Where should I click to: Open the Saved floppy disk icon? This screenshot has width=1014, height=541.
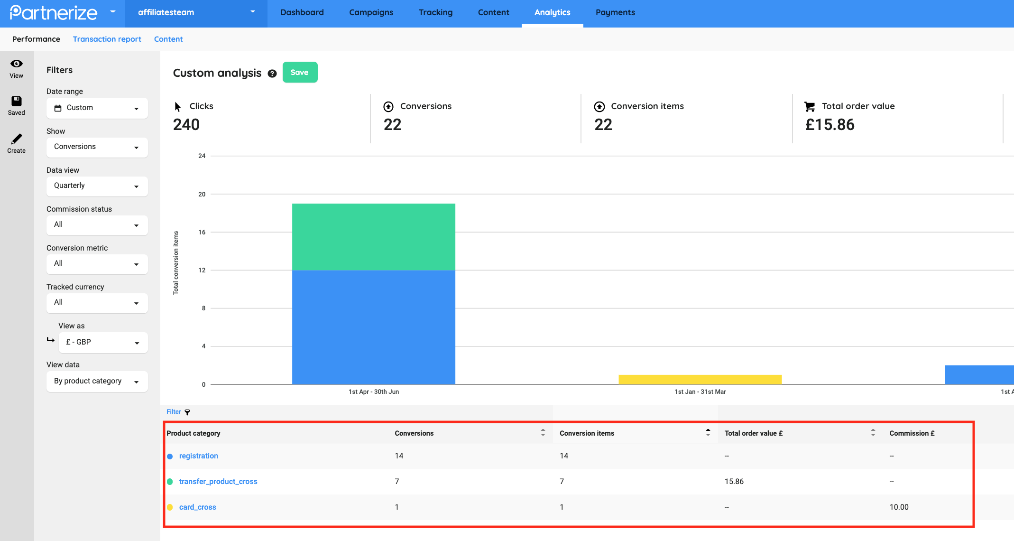[x=17, y=101]
